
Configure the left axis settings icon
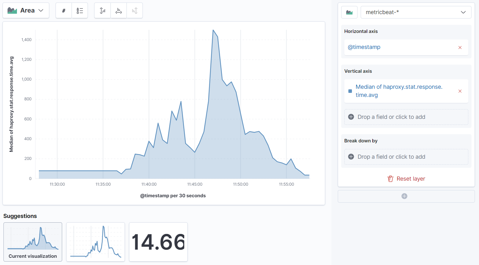pos(102,10)
